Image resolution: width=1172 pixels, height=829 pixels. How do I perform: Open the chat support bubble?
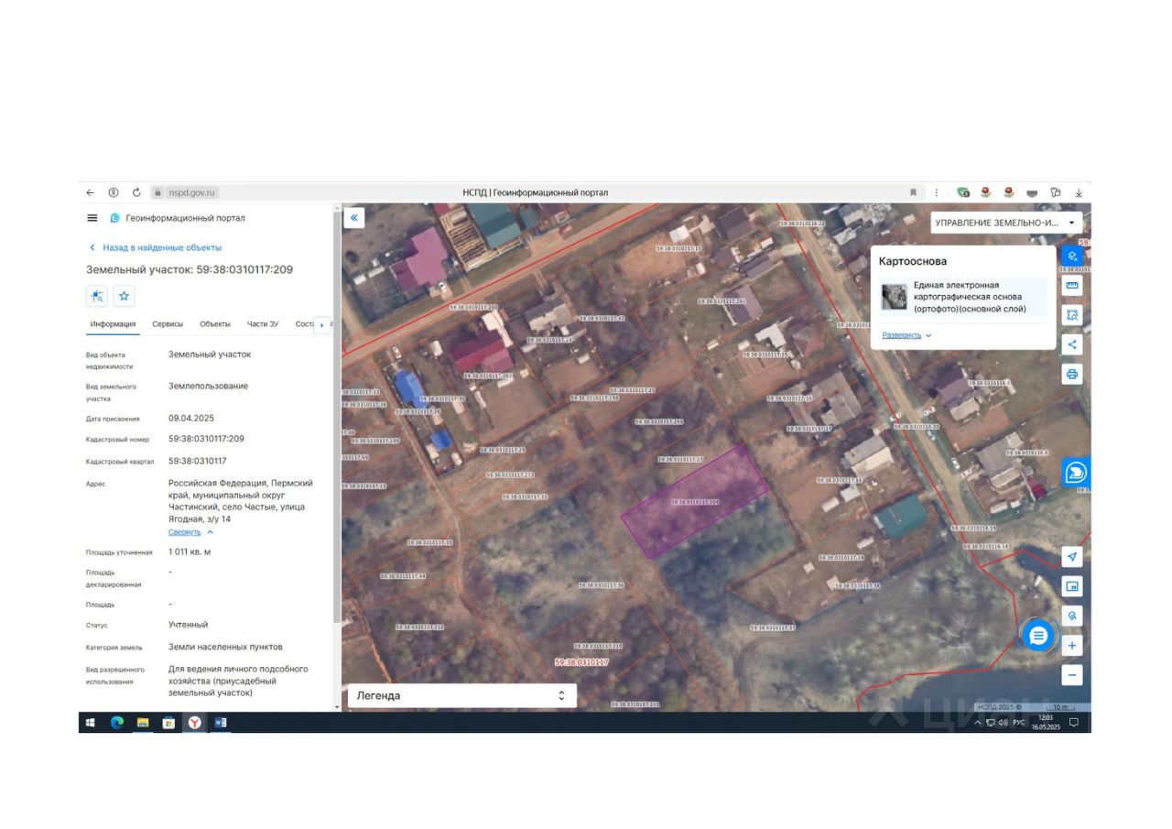pos(1037,636)
